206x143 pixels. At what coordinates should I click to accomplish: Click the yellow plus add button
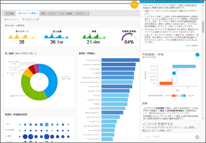pos(134,5)
